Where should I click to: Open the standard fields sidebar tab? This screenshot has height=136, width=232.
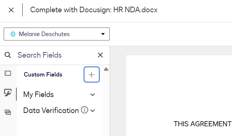point(8,73)
